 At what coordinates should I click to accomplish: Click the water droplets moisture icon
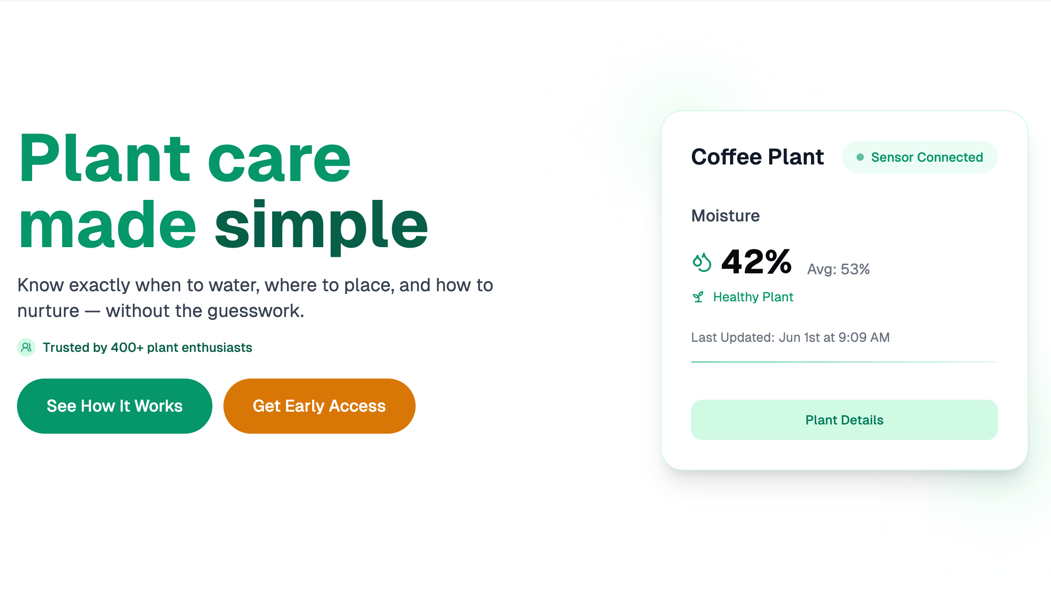click(702, 262)
